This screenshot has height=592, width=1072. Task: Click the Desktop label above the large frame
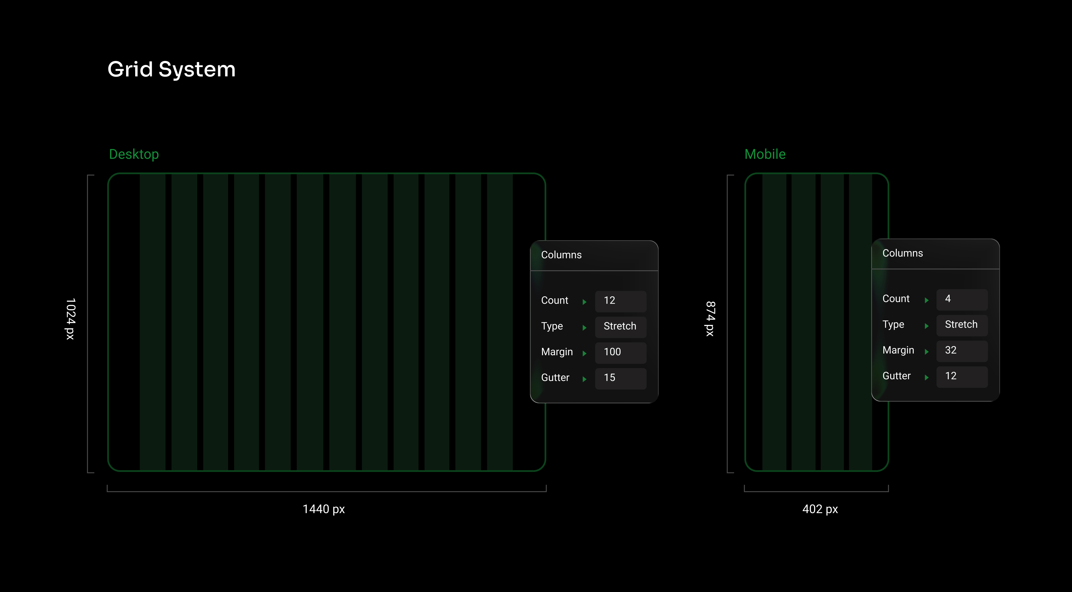tap(133, 154)
